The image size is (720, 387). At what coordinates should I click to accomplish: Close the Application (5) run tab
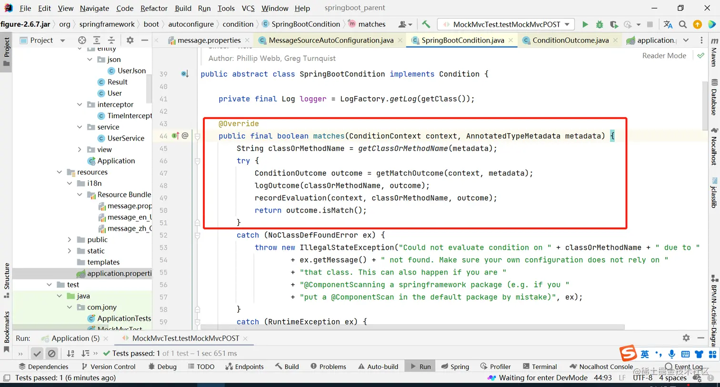tap(107, 338)
